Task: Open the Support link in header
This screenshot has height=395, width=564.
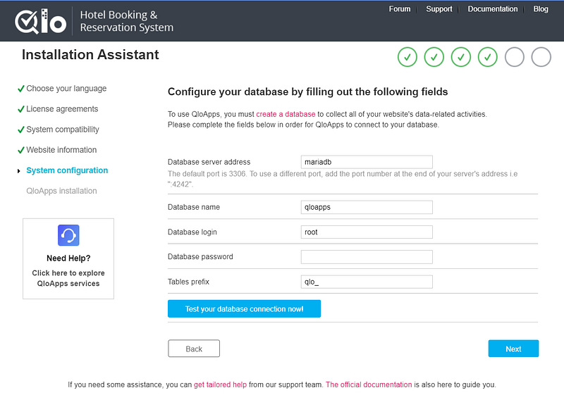Action: coord(439,9)
